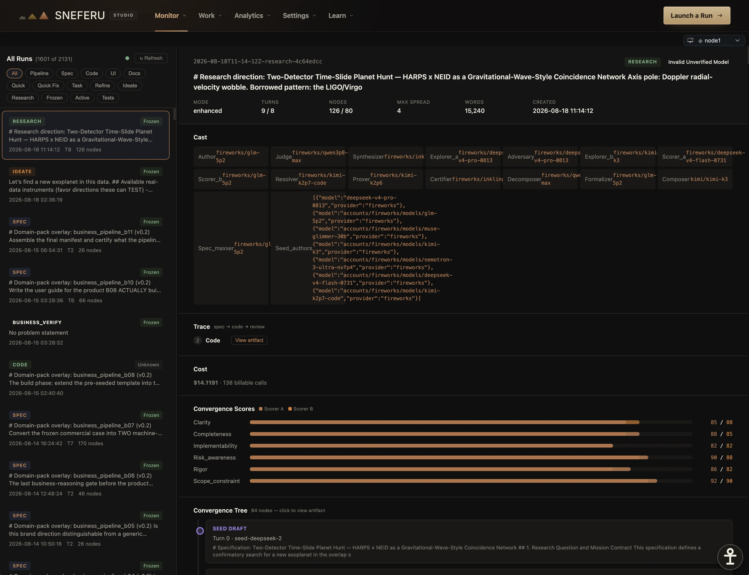Click the Scope_constraint score bar
The height and width of the screenshot is (575, 749).
tap(471, 481)
